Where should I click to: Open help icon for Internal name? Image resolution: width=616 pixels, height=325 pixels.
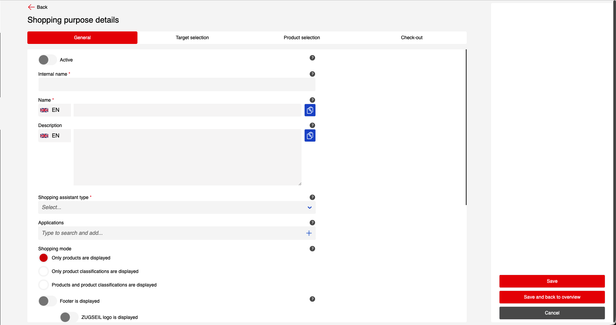click(312, 74)
